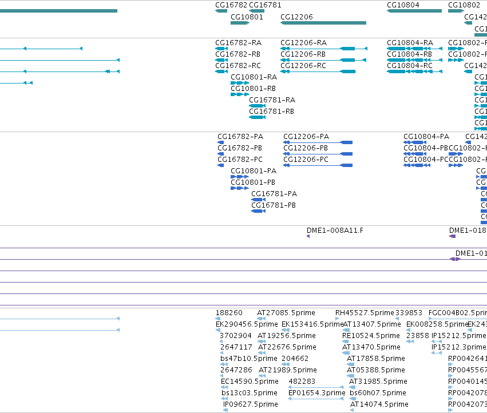Viewport: 487px width, 413px height.
Task: Open the CG16782-RA transcript label
Action: click(x=238, y=42)
